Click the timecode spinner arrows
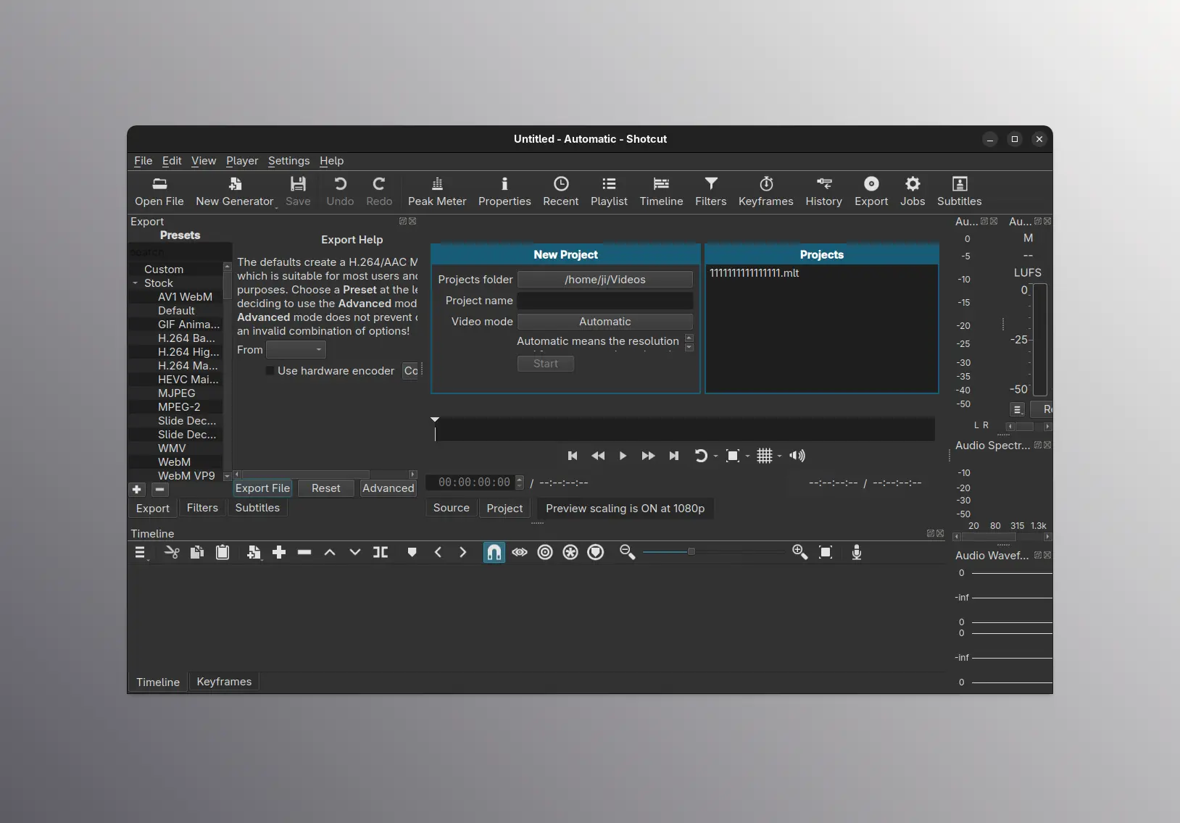Image resolution: width=1180 pixels, height=823 pixels. click(519, 482)
